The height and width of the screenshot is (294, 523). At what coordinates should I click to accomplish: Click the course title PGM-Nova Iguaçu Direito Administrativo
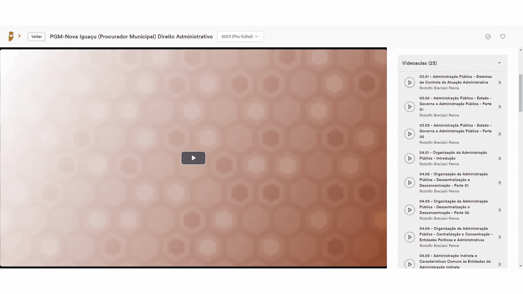pyautogui.click(x=131, y=36)
